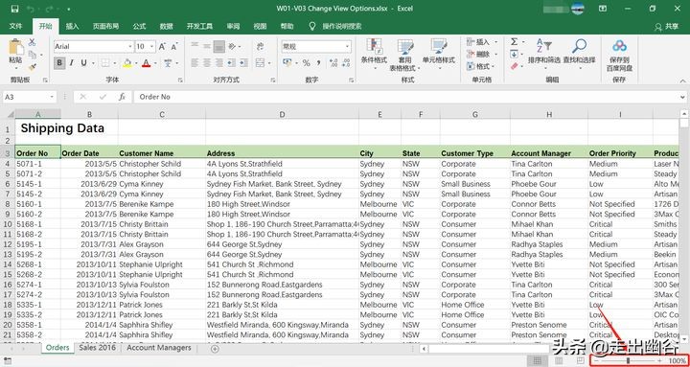The image size is (690, 367).
Task: Click the Insert Function fx icon
Action: (123, 97)
